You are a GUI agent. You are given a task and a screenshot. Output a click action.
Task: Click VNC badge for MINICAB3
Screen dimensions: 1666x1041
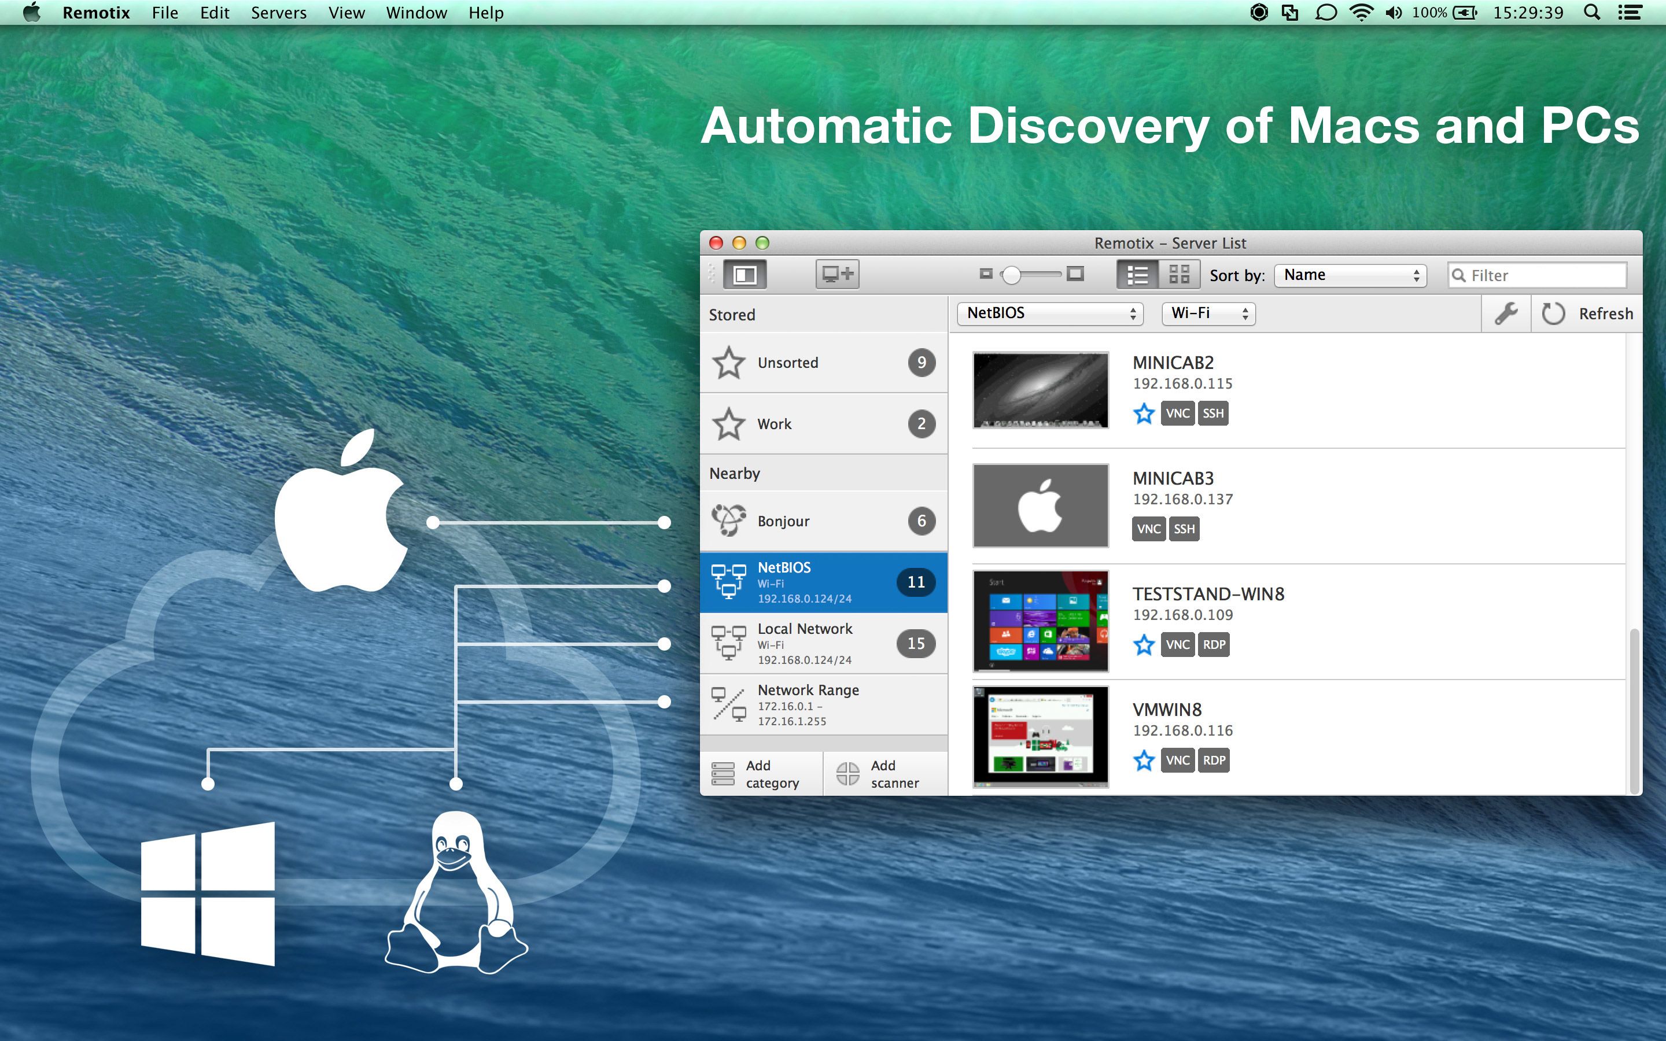click(1148, 529)
